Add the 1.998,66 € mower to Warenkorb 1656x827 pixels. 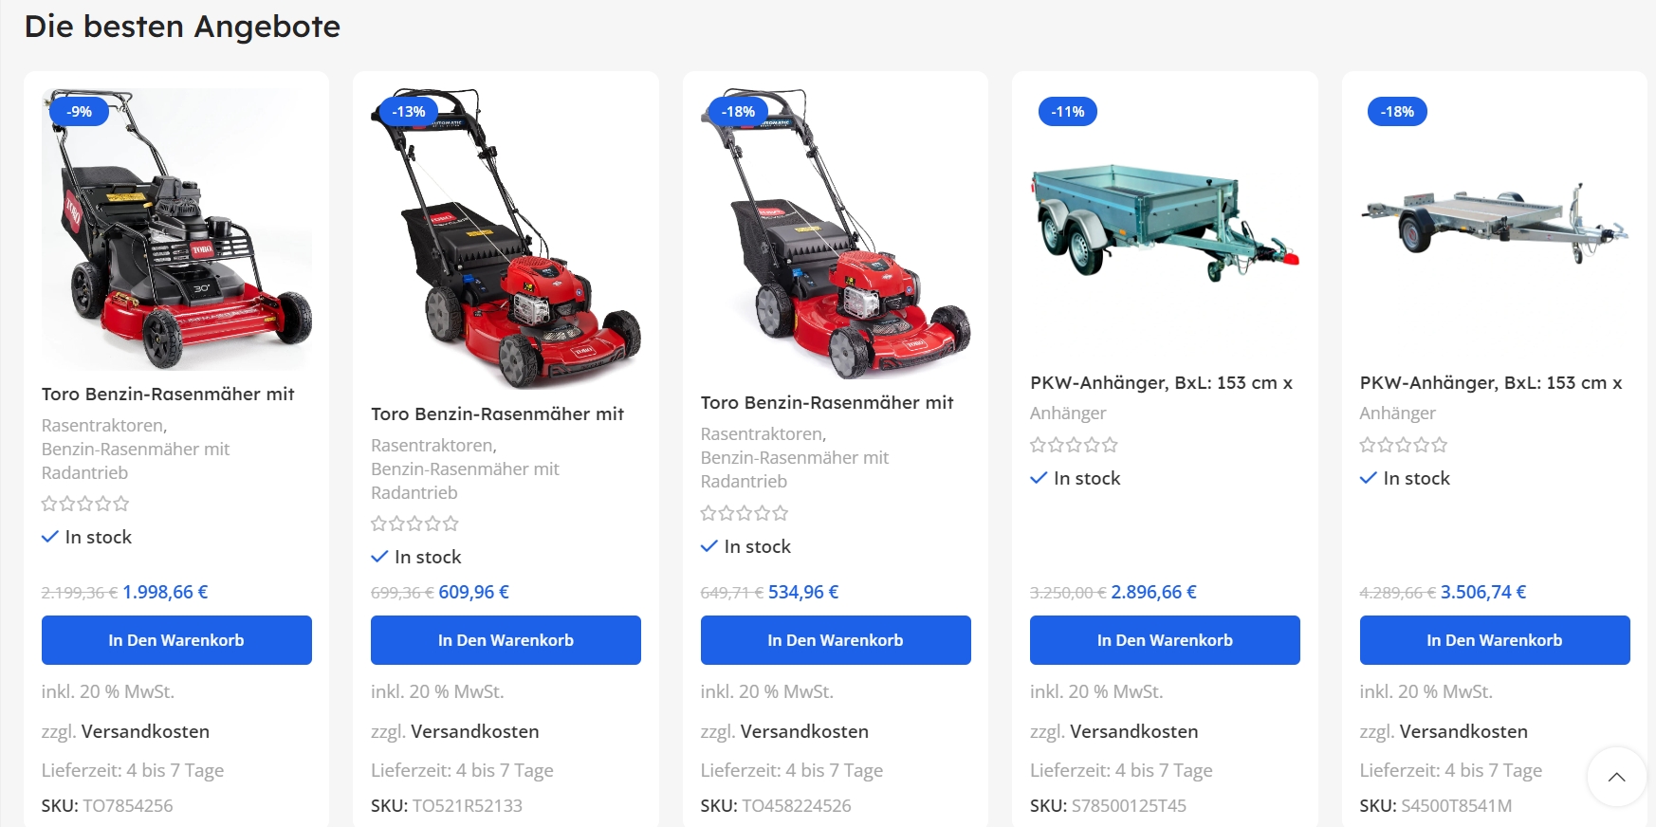(176, 640)
